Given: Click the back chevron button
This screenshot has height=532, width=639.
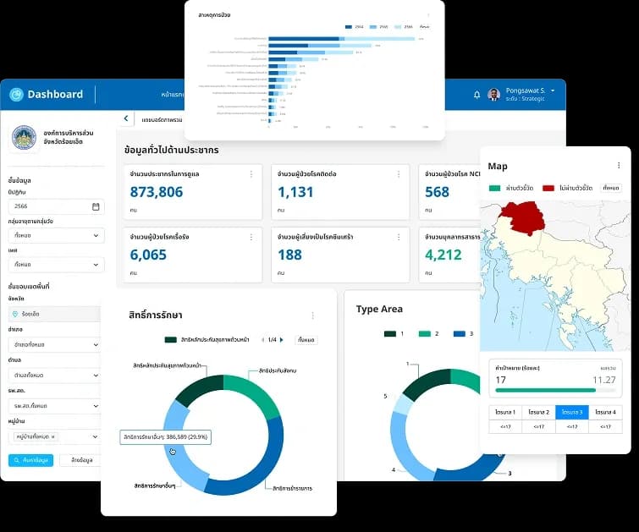Looking at the screenshot, I should tap(126, 118).
